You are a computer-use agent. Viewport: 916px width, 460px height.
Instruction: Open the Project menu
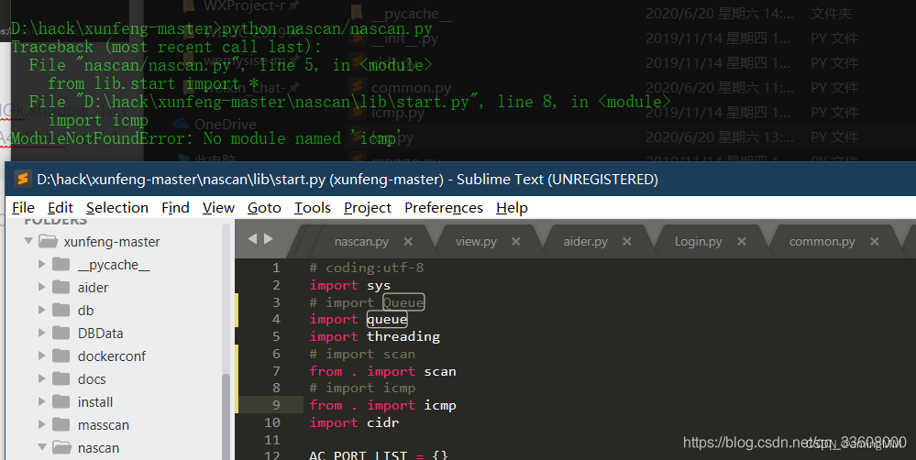click(x=368, y=208)
